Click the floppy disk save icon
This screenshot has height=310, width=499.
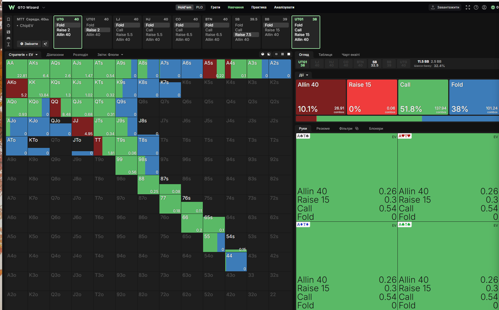point(8,32)
